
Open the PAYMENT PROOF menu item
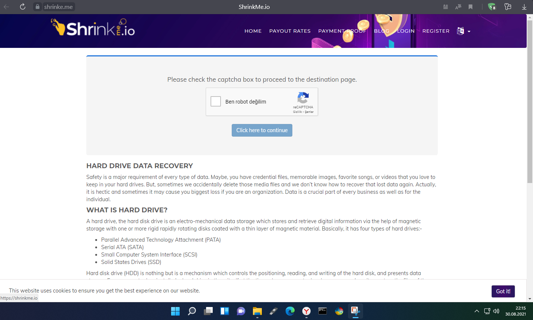point(342,31)
